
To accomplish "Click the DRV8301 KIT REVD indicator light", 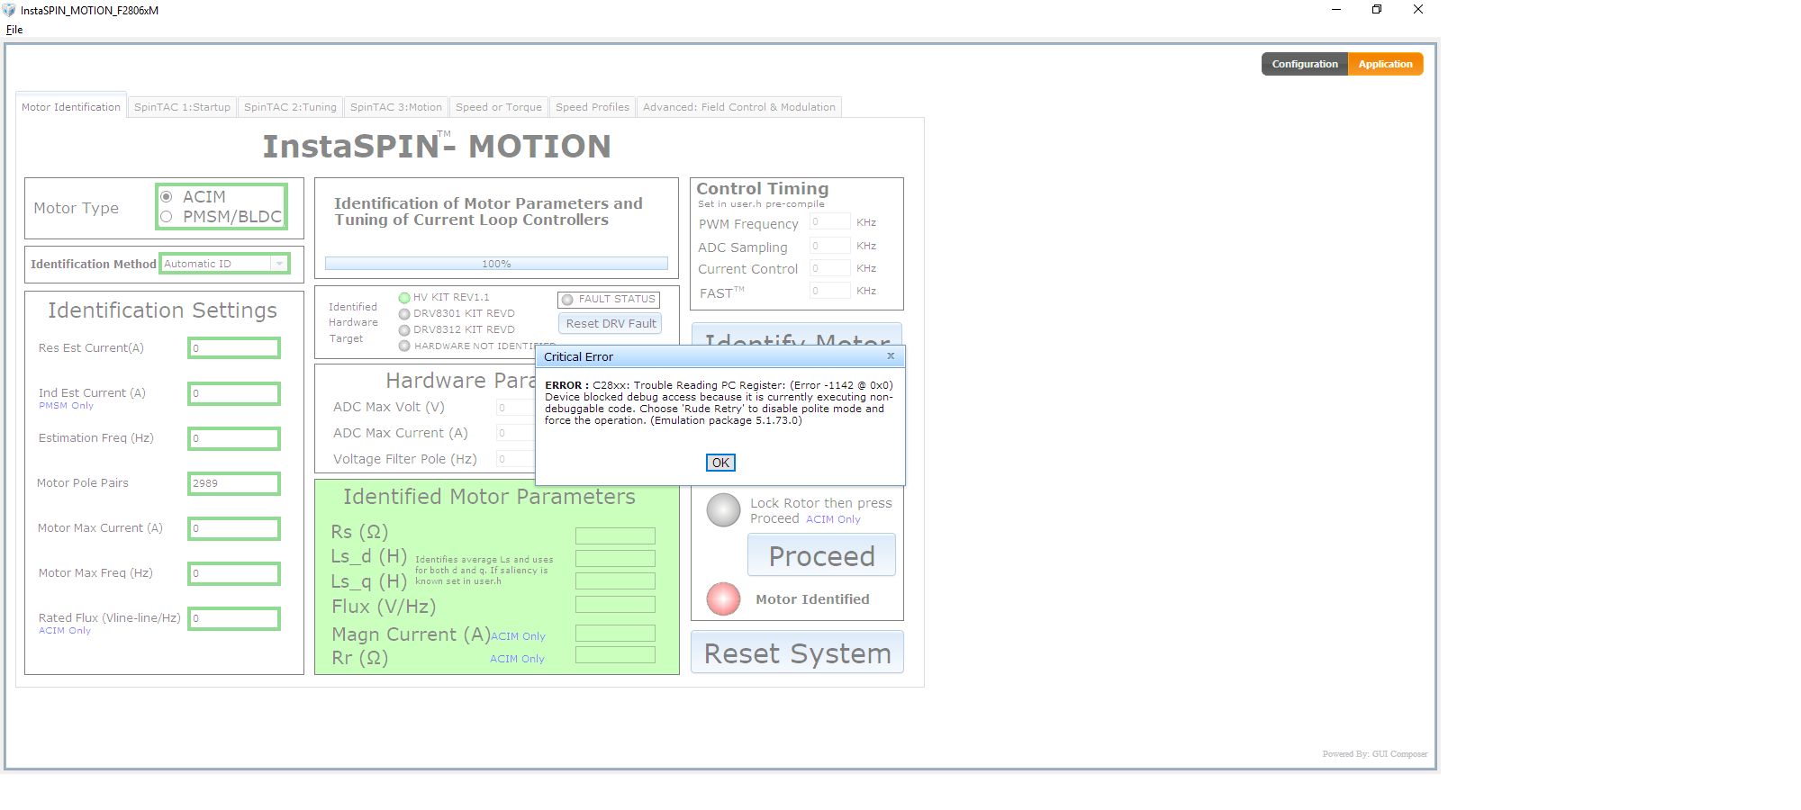I will (404, 314).
